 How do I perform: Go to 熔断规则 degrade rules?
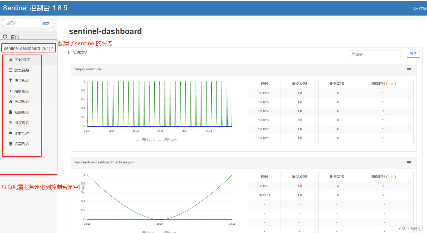click(22, 91)
